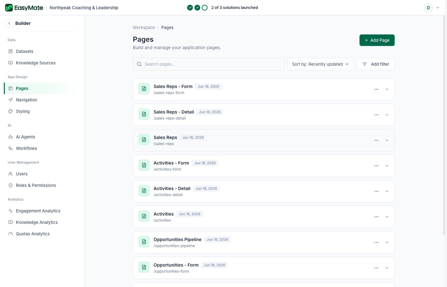Click the Activities page document icon
This screenshot has width=447, height=287.
144,216
